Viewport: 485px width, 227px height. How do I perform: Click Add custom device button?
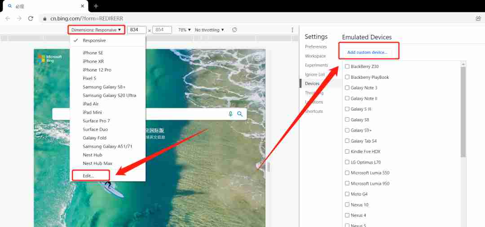pyautogui.click(x=367, y=52)
